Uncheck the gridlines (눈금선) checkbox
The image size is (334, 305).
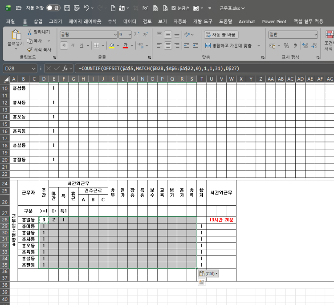[x=173, y=8]
